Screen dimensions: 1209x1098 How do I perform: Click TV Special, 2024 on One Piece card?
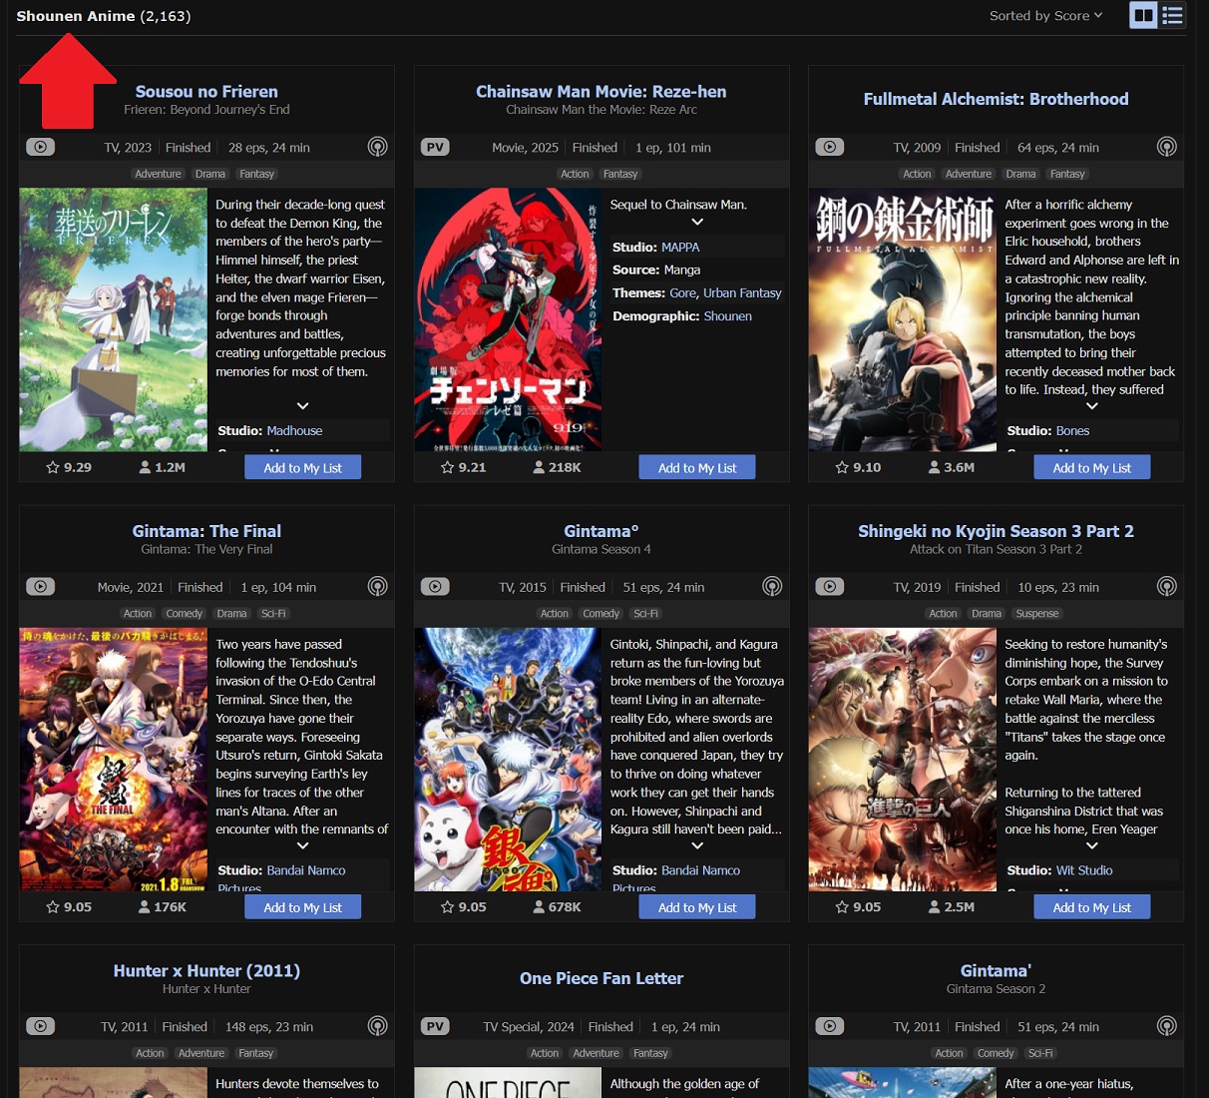pyautogui.click(x=529, y=1026)
